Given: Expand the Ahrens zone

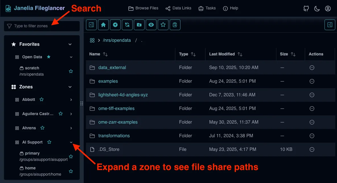Looking at the screenshot, I should (71, 128).
